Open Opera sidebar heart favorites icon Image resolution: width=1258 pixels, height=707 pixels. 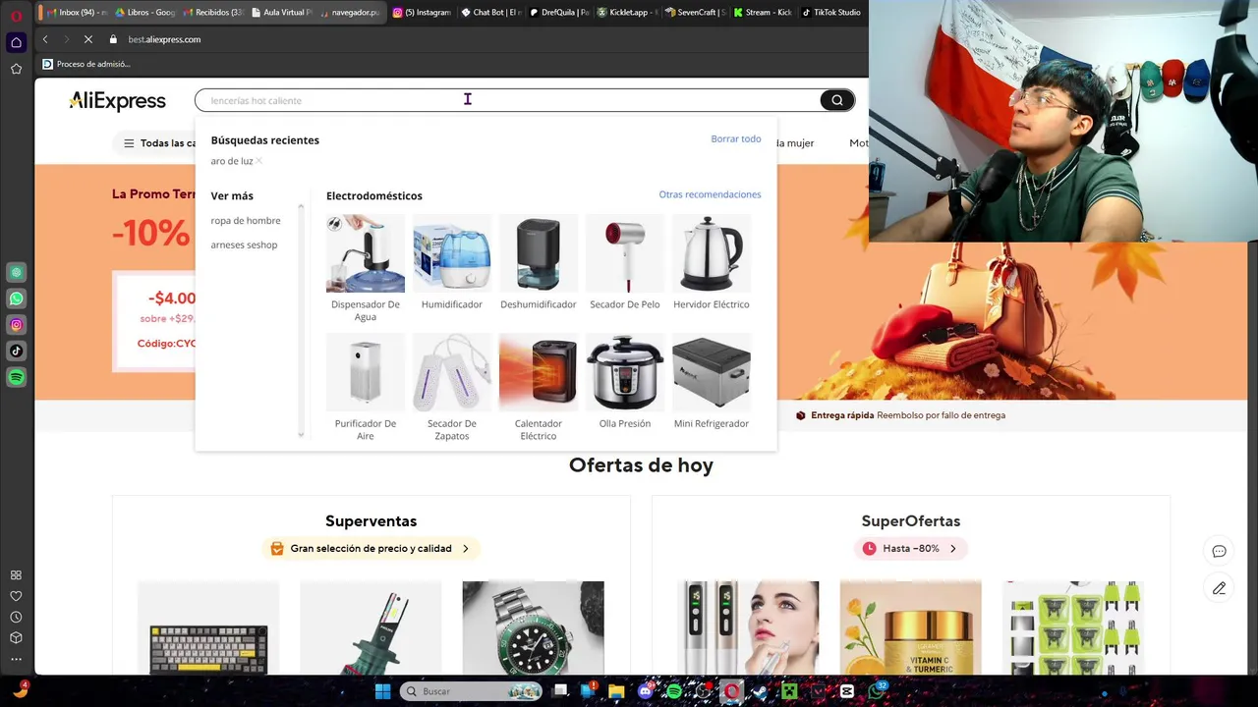(x=16, y=596)
